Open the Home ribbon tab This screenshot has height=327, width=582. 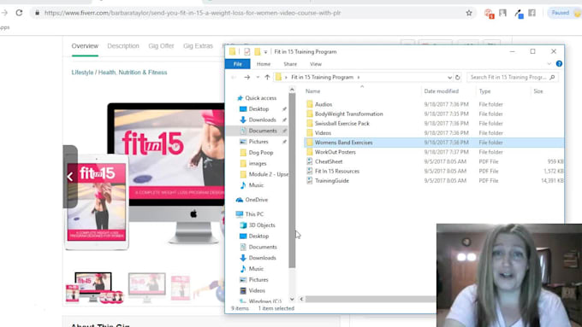coord(264,64)
